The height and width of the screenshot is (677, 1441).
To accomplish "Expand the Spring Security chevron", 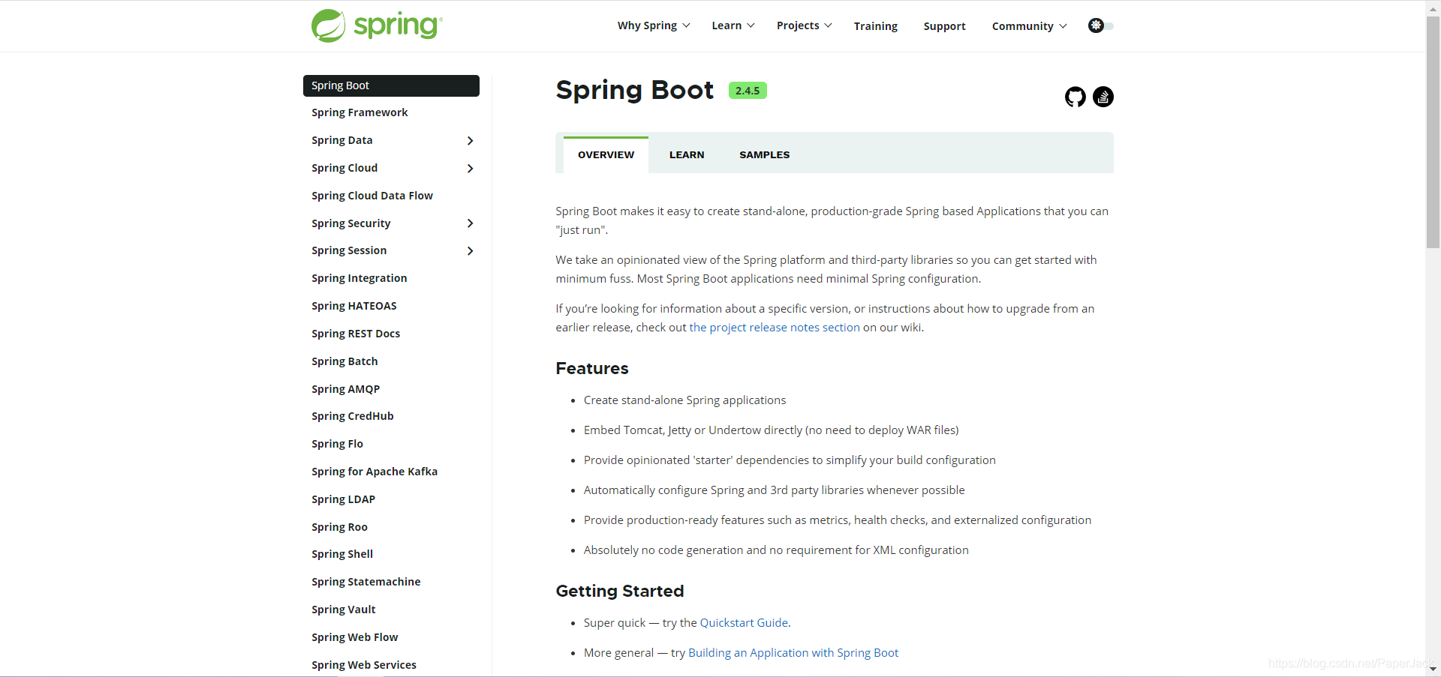I will click(x=471, y=223).
